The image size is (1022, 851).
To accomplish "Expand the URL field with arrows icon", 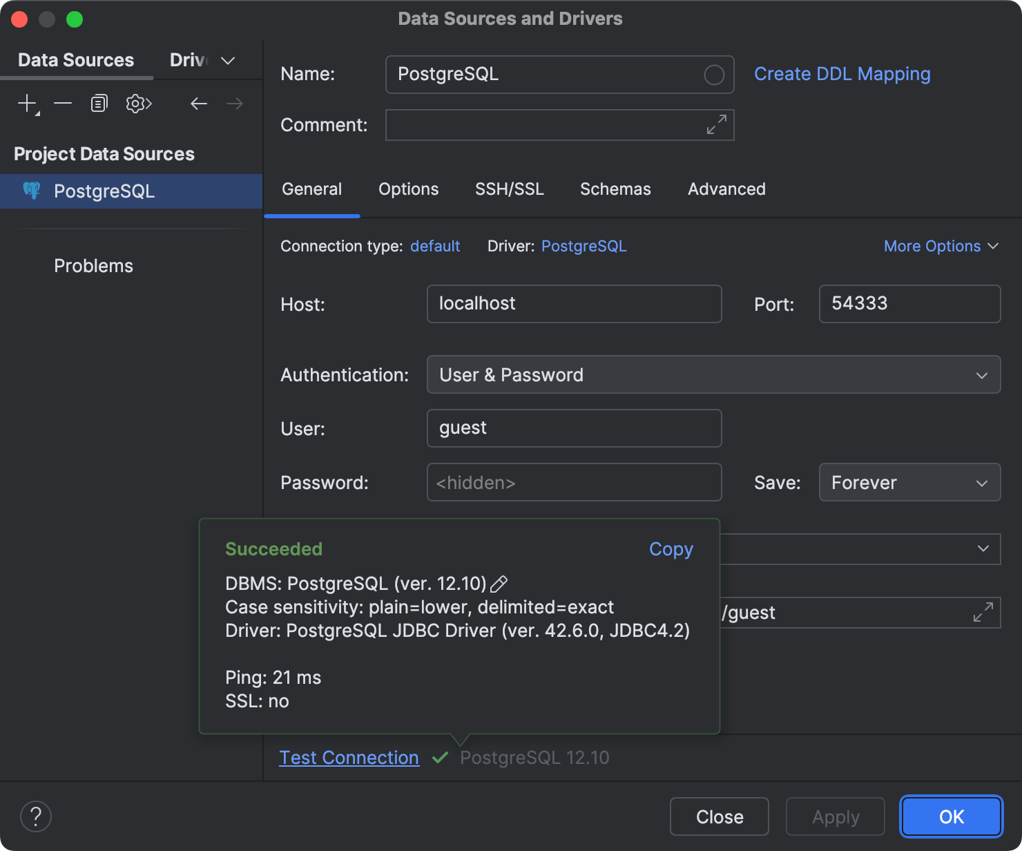I will click(x=983, y=612).
